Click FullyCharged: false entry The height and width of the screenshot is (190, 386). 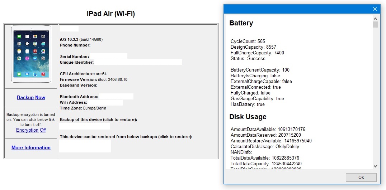point(250,93)
